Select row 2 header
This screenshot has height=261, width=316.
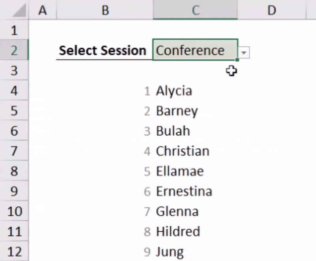click(14, 50)
